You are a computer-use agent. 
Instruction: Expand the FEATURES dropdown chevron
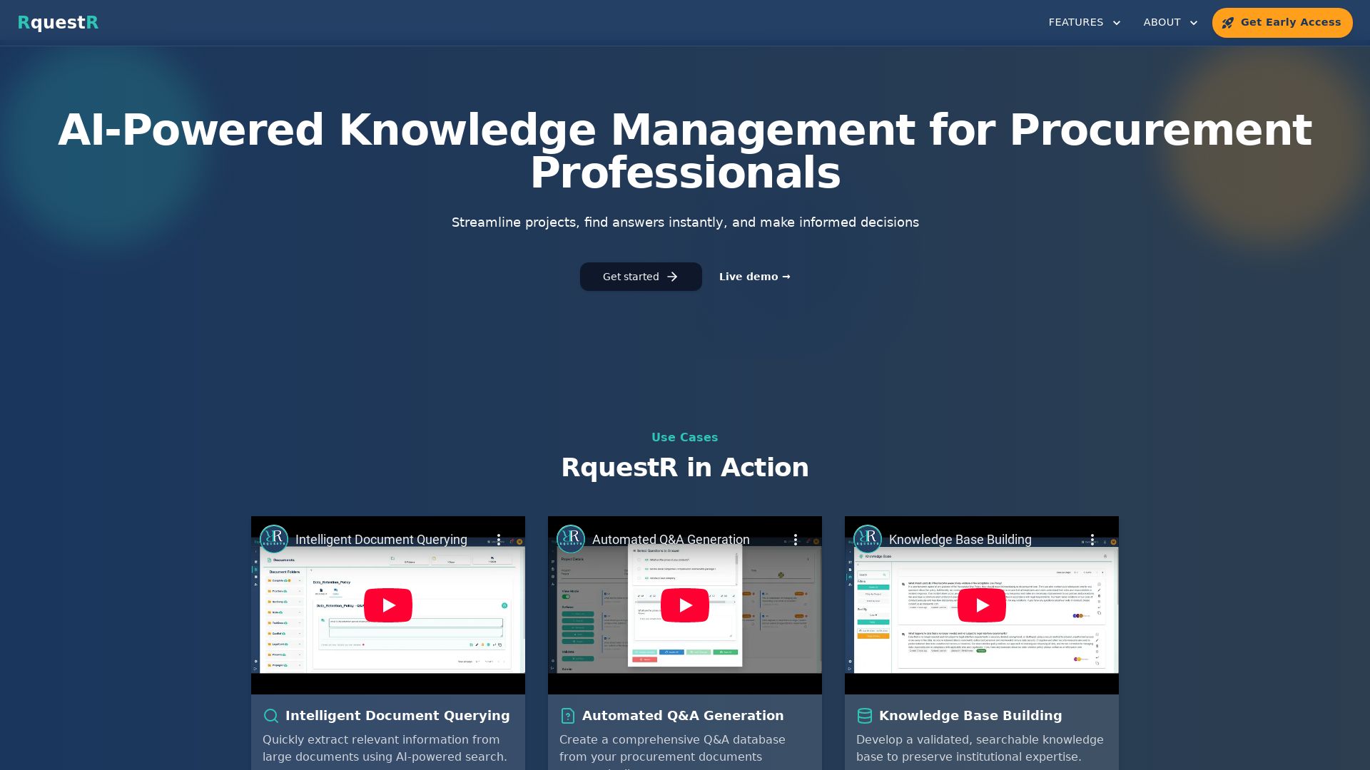click(1117, 23)
